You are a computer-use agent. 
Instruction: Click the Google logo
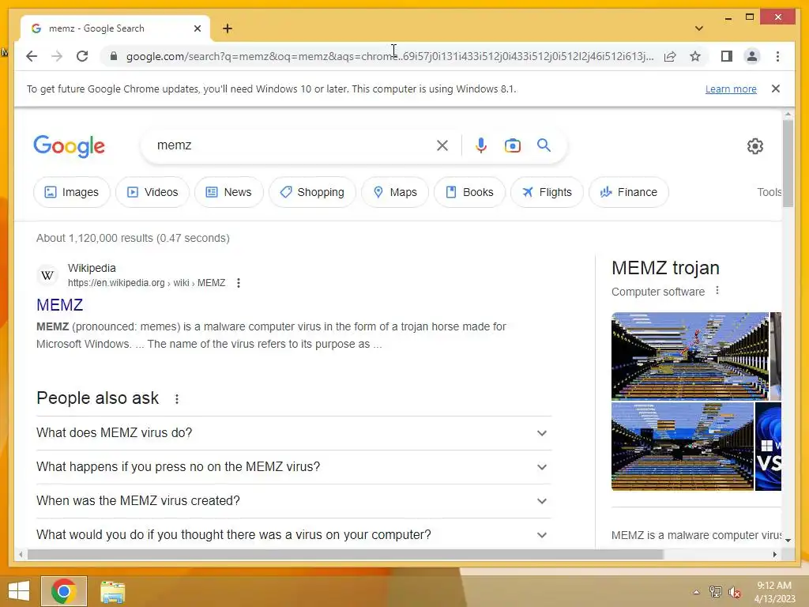point(70,146)
